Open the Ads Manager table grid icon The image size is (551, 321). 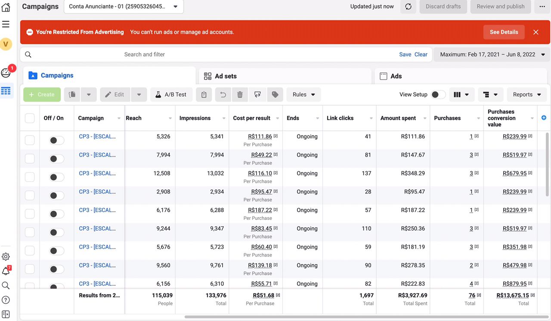pos(6,91)
